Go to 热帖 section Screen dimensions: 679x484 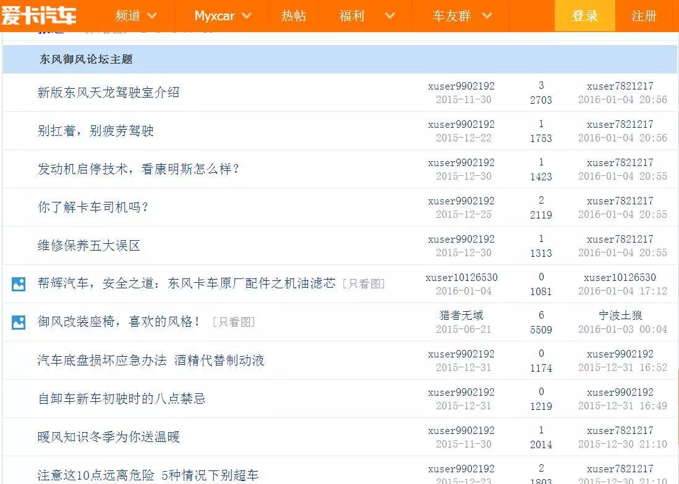294,16
